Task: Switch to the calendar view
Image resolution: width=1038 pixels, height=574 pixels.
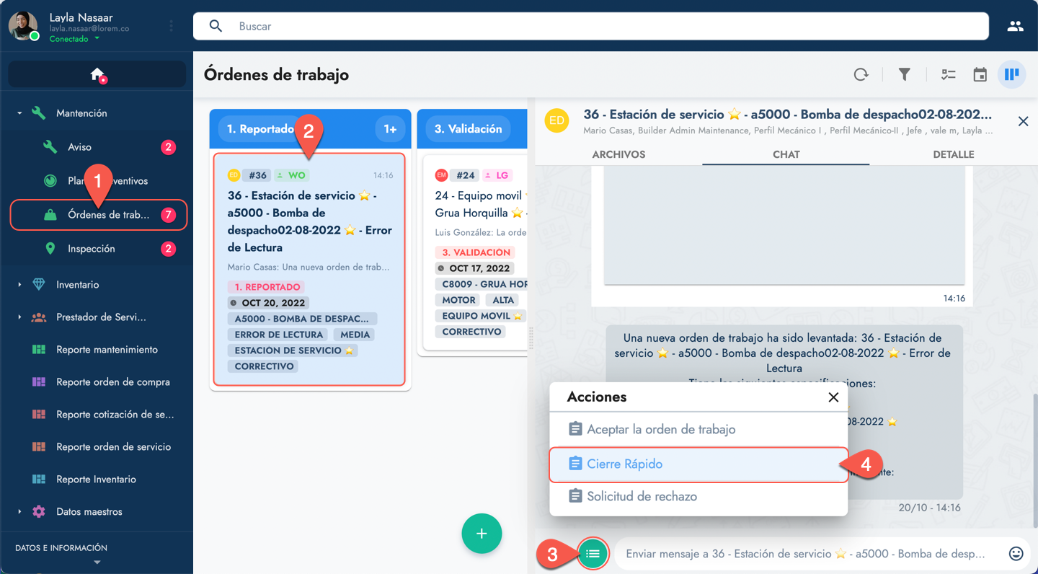Action: coord(980,74)
